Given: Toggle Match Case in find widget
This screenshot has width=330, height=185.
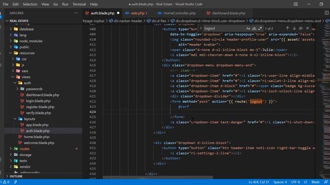Looking at the screenshot, I should coord(248,28).
